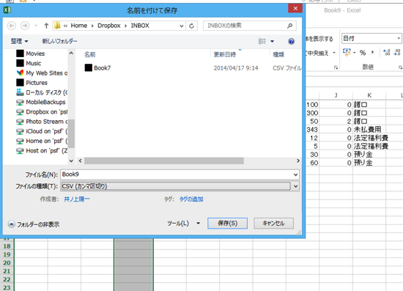Click the タグの追加 link
The image size is (403, 291).
(x=191, y=199)
